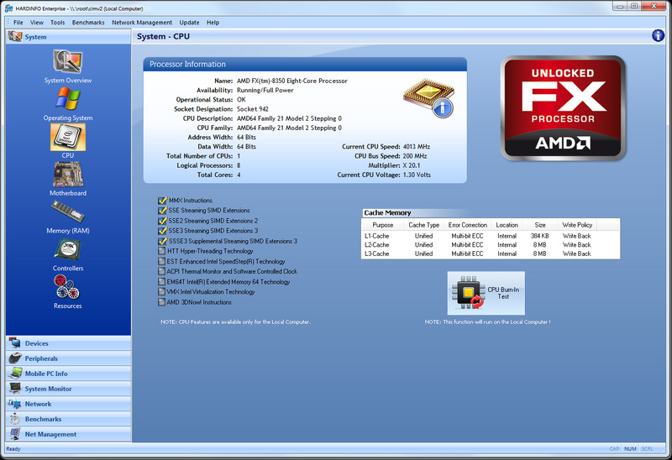Screen dimensions: 672x460
Task: Open the Resources icon
Action: 67,287
